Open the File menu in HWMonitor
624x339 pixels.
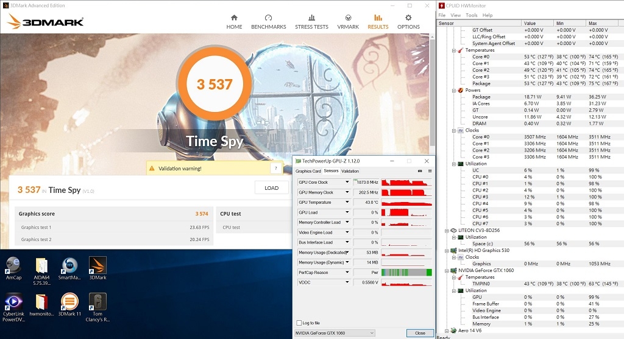coord(442,15)
